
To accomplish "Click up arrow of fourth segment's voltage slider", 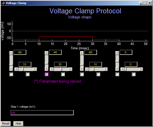I will 117,53.
